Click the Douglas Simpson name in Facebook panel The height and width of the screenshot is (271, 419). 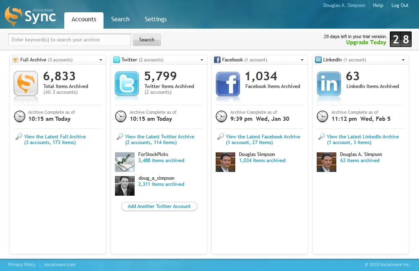coord(257,154)
